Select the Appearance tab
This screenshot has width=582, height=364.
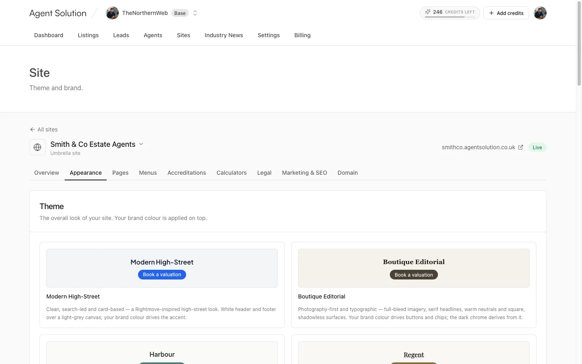tap(86, 173)
